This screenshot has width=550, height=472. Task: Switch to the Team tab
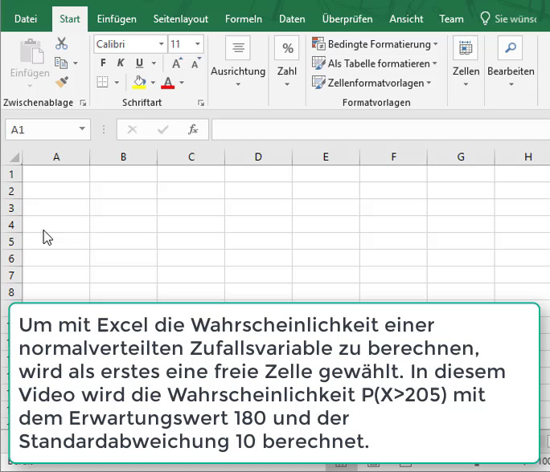pyautogui.click(x=451, y=19)
